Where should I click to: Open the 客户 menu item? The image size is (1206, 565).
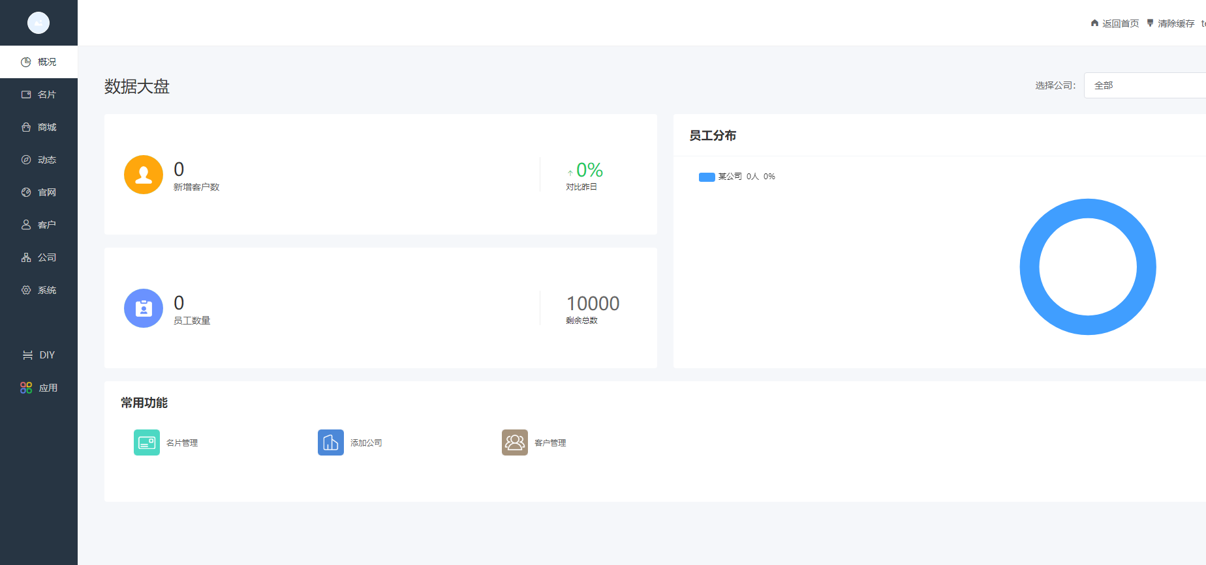tap(39, 225)
